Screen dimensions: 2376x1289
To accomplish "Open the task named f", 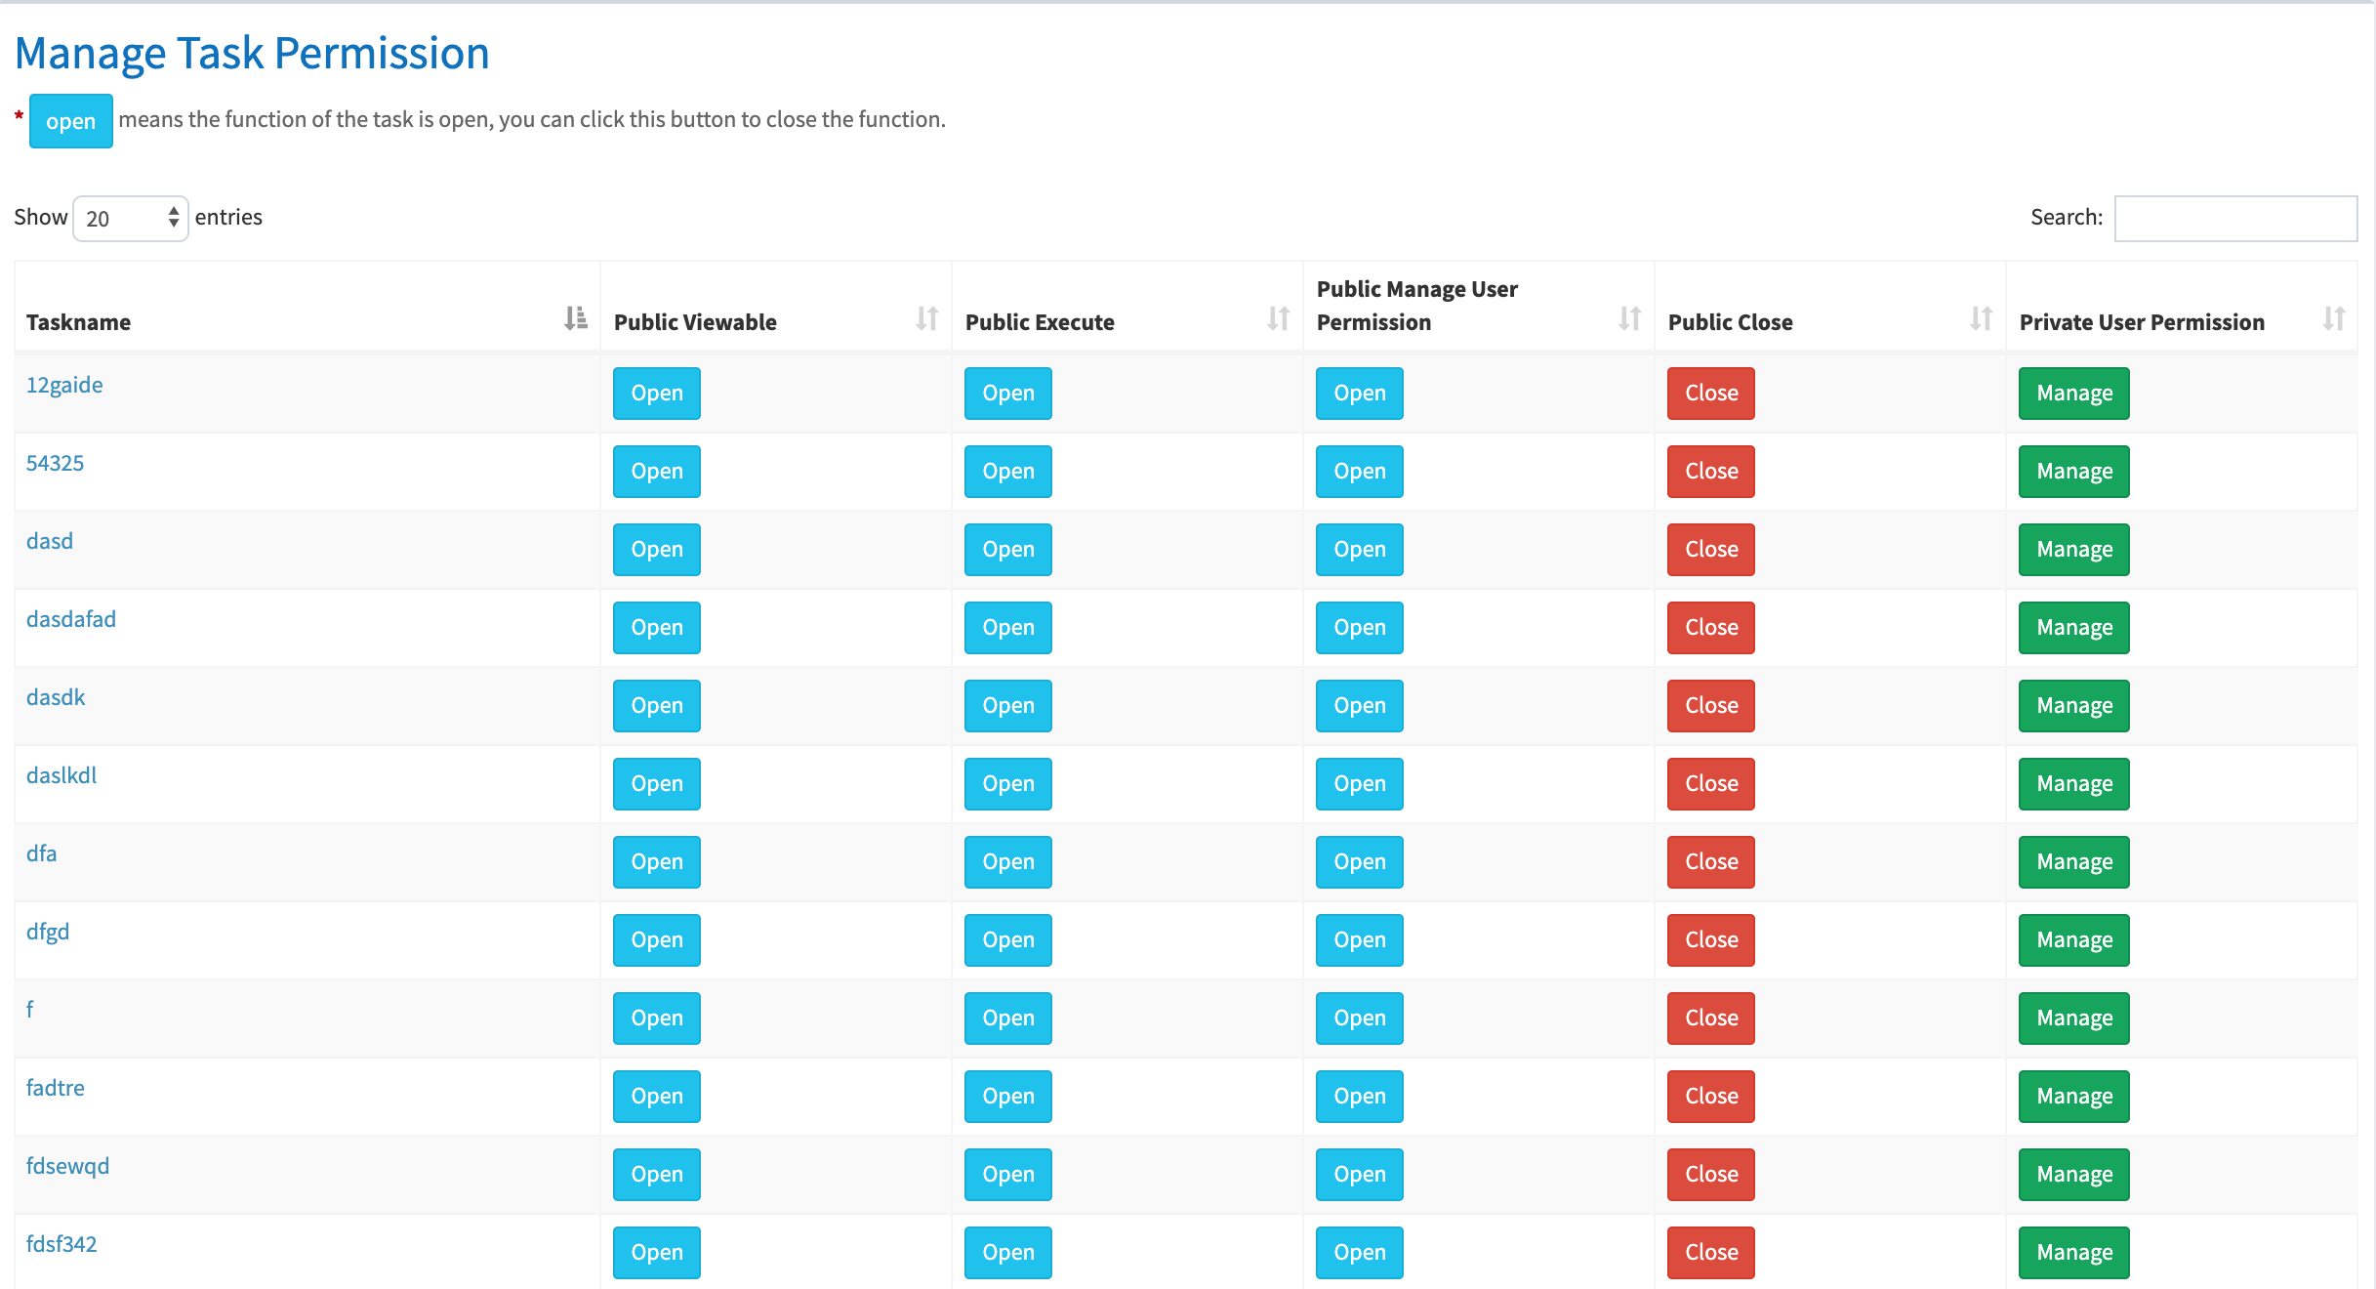I will 30,1010.
